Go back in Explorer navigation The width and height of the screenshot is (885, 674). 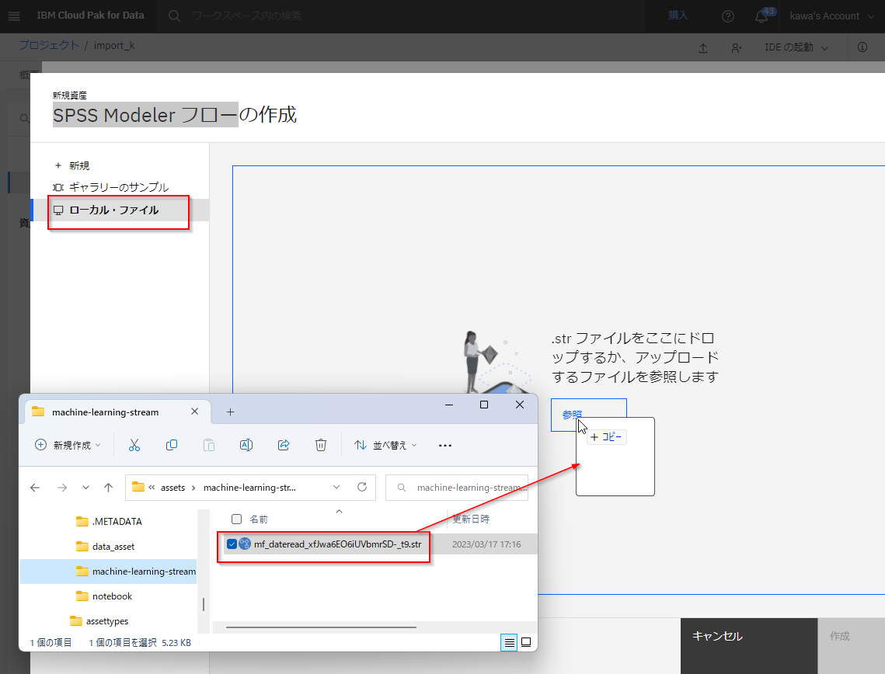point(35,488)
